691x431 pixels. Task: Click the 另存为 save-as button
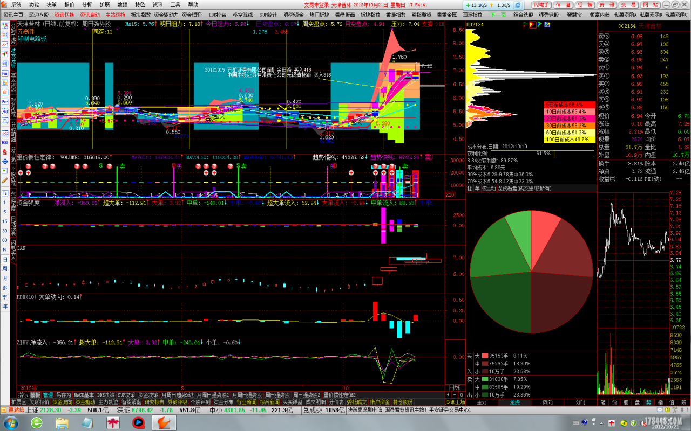pyautogui.click(x=63, y=395)
